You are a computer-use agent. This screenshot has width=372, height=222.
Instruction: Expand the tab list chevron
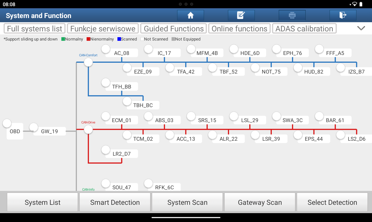click(x=361, y=28)
